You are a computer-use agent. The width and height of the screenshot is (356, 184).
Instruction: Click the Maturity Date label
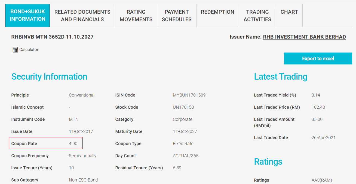[129, 131]
